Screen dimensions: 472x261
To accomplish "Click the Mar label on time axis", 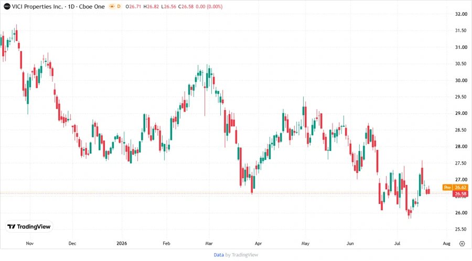I will pyautogui.click(x=209, y=243).
